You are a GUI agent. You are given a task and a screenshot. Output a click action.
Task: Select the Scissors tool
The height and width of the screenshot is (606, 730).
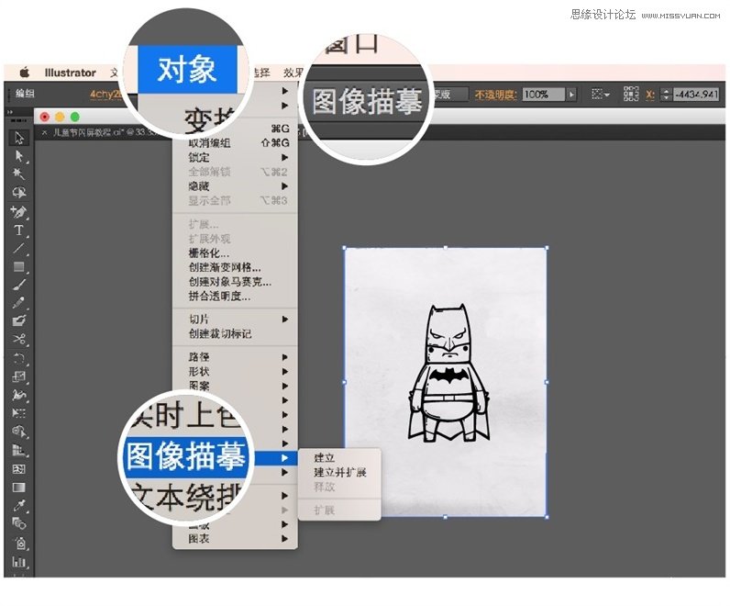[x=19, y=340]
